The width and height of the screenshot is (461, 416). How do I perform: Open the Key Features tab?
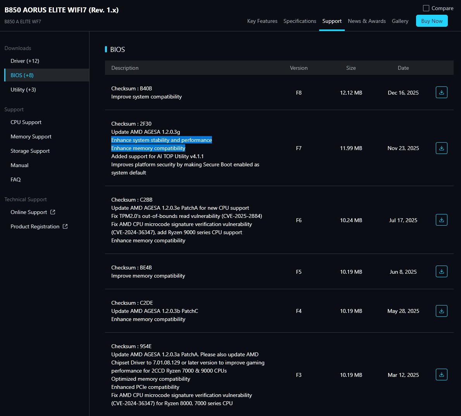[262, 21]
